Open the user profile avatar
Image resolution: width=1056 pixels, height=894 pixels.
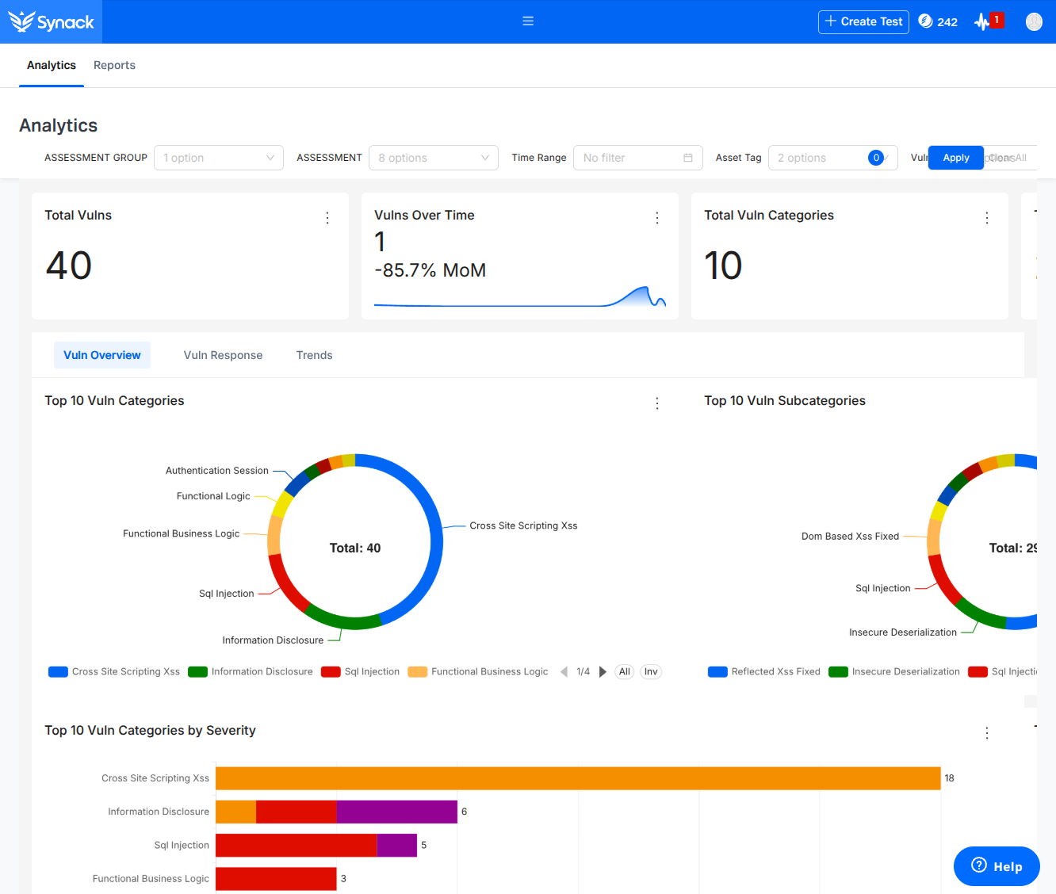tap(1034, 21)
